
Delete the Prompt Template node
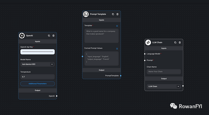coord(117,14)
